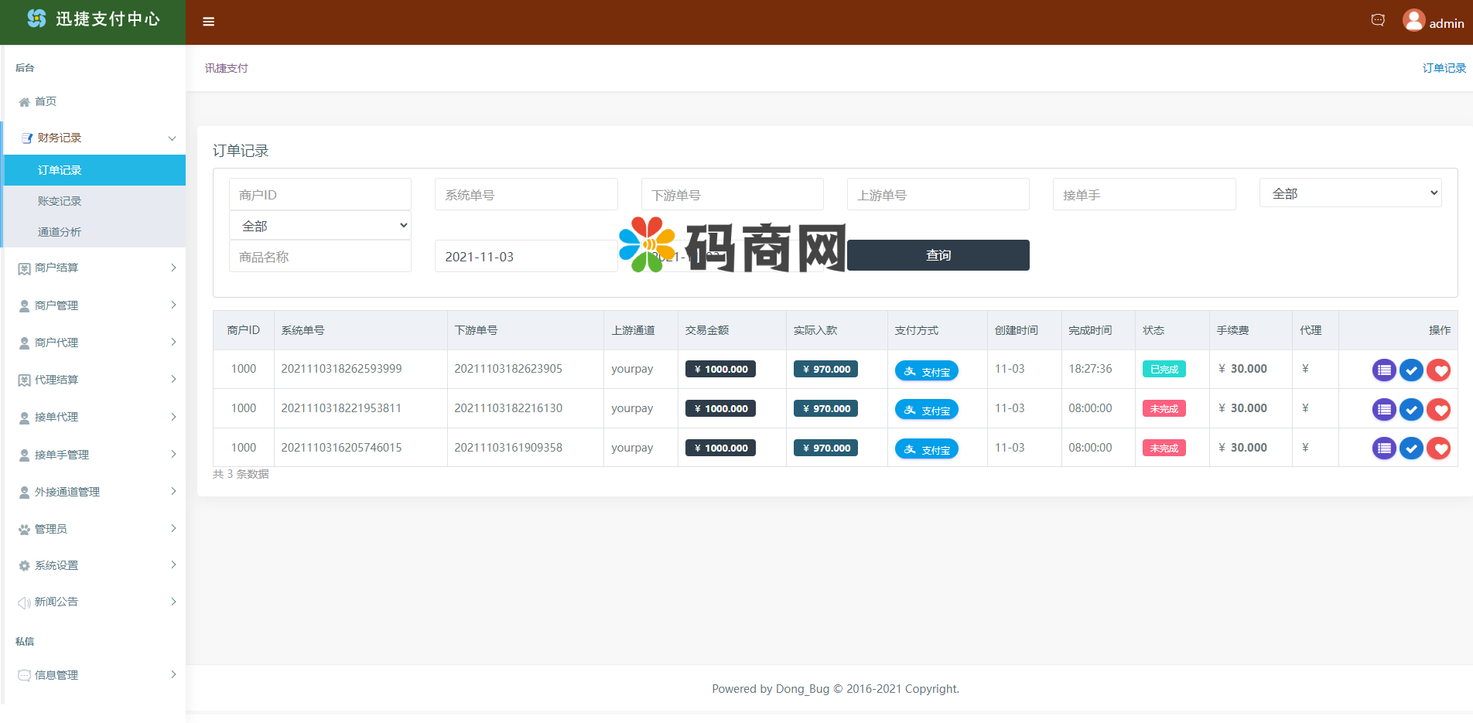Click the blue checkmark icon in second order row
This screenshot has height=723, width=1473.
click(x=1411, y=410)
